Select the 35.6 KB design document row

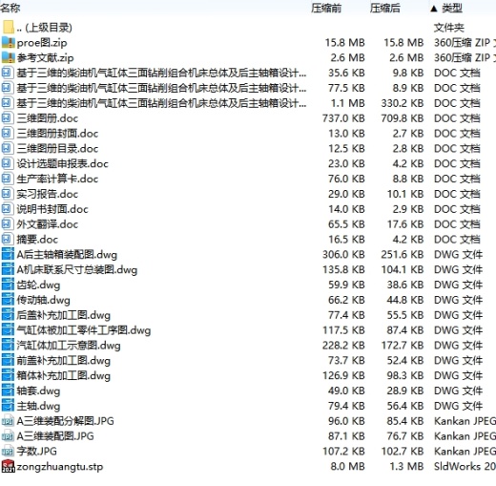tap(248, 73)
